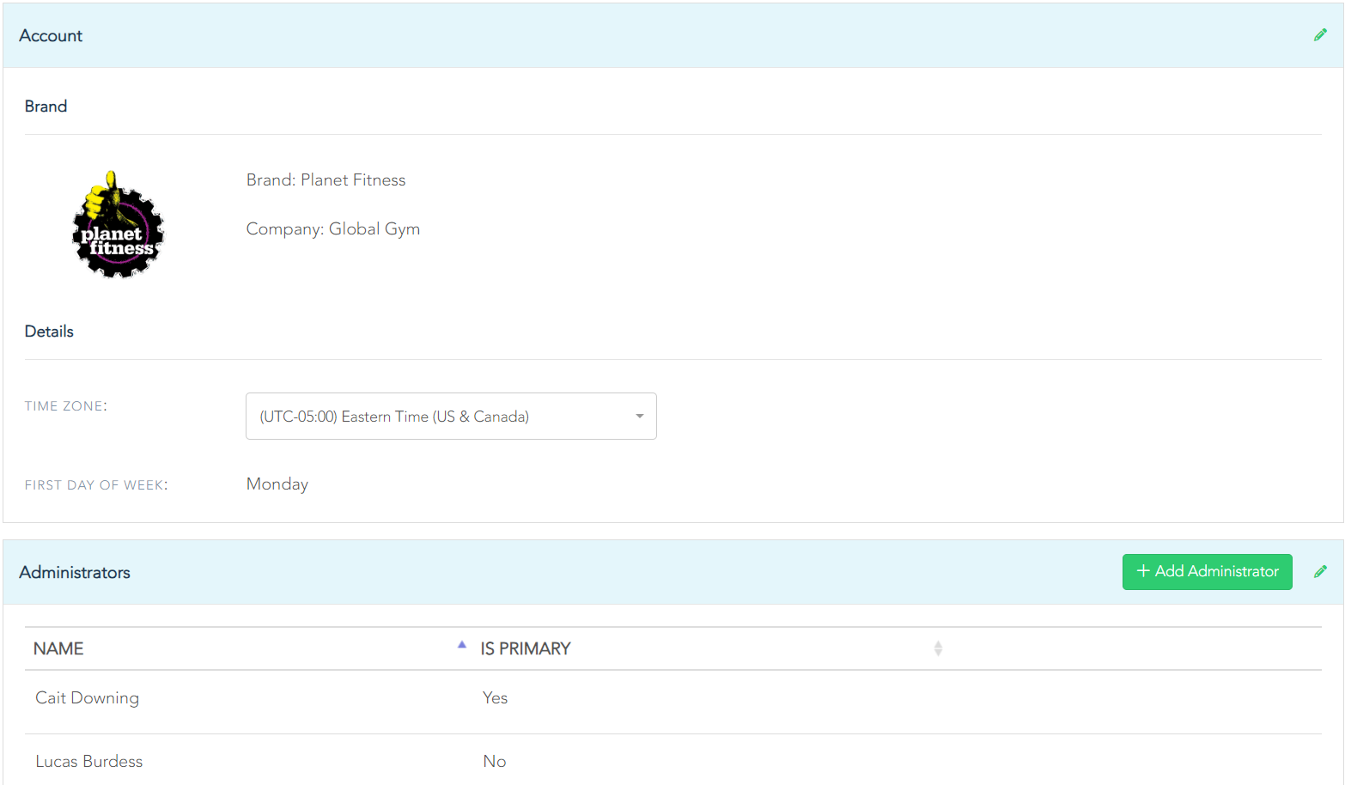Click the No value for Lucas Burdess
1345x785 pixels.
click(x=494, y=762)
